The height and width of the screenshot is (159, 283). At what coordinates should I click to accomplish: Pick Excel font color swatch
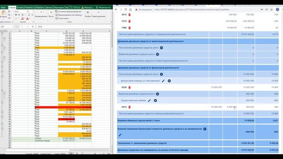[x=27, y=19]
